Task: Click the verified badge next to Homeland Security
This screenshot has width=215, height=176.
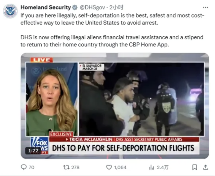Action: 75,7
